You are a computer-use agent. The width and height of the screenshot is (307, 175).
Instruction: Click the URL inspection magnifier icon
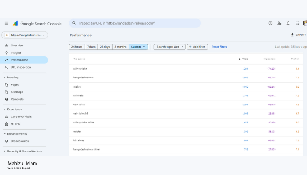pos(7,67)
